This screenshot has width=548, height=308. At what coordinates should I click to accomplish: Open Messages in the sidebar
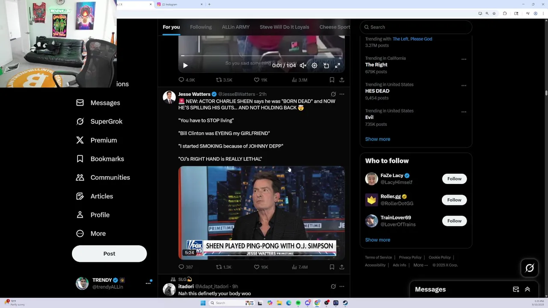[x=98, y=103]
